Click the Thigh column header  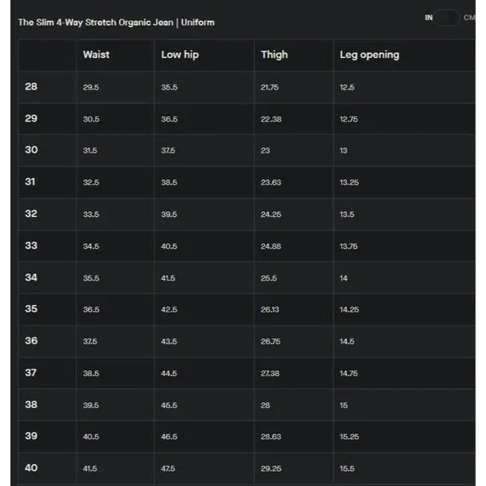pos(274,54)
